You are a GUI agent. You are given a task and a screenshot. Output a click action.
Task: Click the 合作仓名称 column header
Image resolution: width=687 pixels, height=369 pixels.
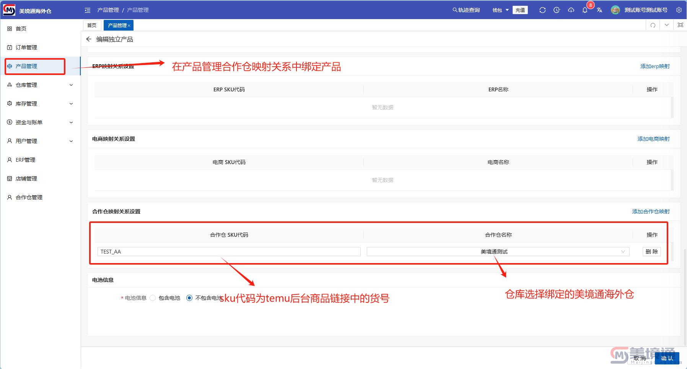tap(498, 235)
